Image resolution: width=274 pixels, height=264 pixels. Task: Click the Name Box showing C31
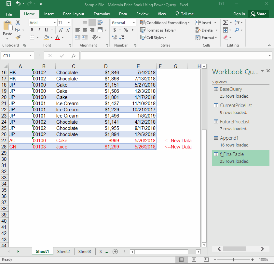point(16,56)
